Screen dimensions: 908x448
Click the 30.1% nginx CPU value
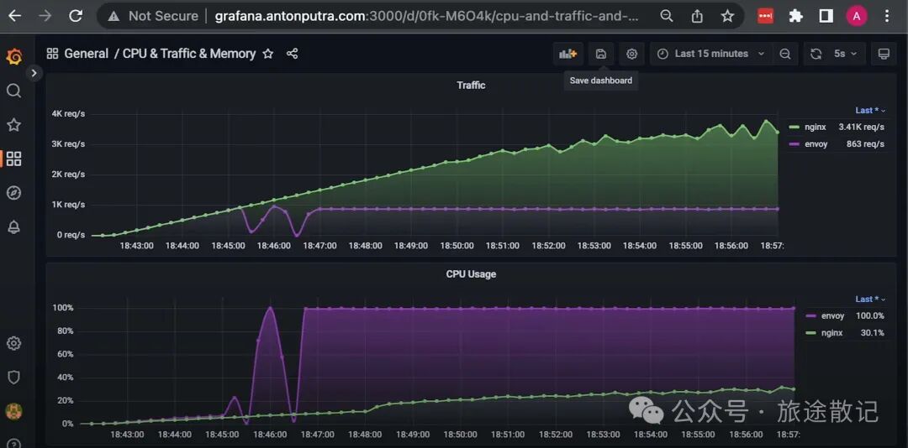coord(872,333)
